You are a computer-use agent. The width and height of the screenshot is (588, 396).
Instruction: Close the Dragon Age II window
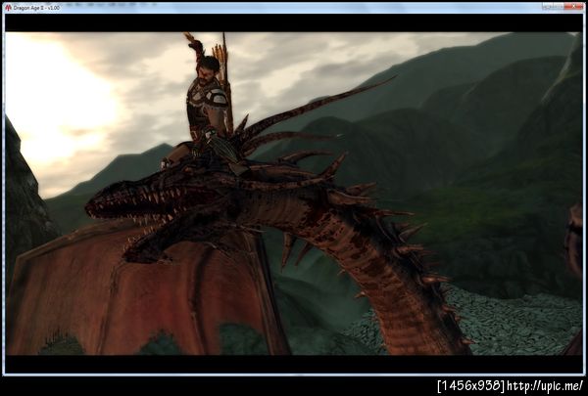click(x=573, y=6)
